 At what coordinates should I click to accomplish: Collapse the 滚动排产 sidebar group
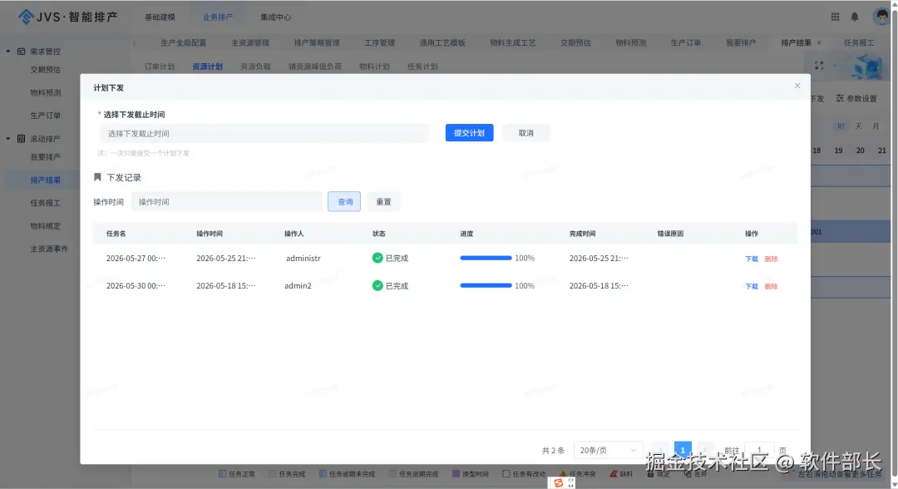tap(8, 139)
